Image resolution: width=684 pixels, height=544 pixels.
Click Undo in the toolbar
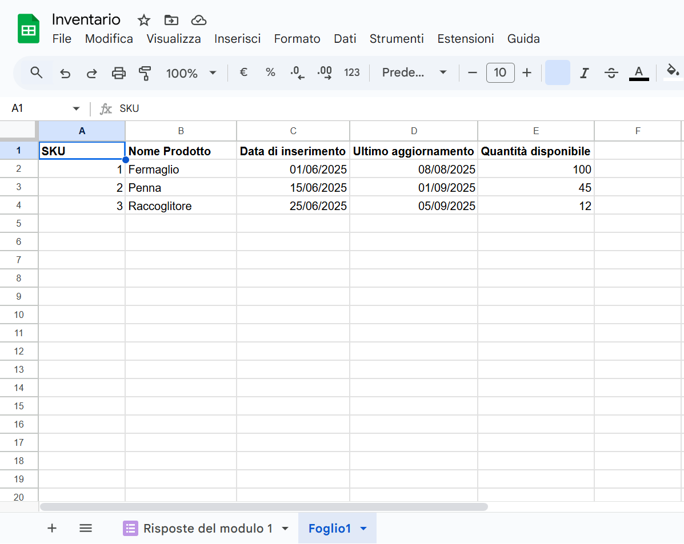tap(65, 73)
